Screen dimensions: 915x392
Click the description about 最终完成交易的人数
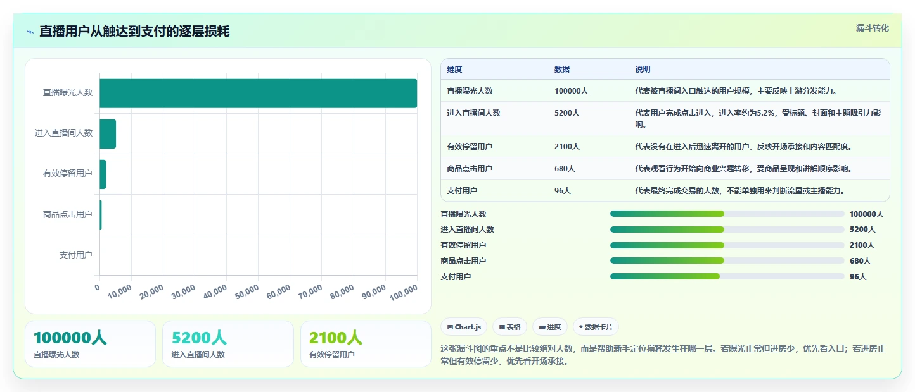coord(740,191)
